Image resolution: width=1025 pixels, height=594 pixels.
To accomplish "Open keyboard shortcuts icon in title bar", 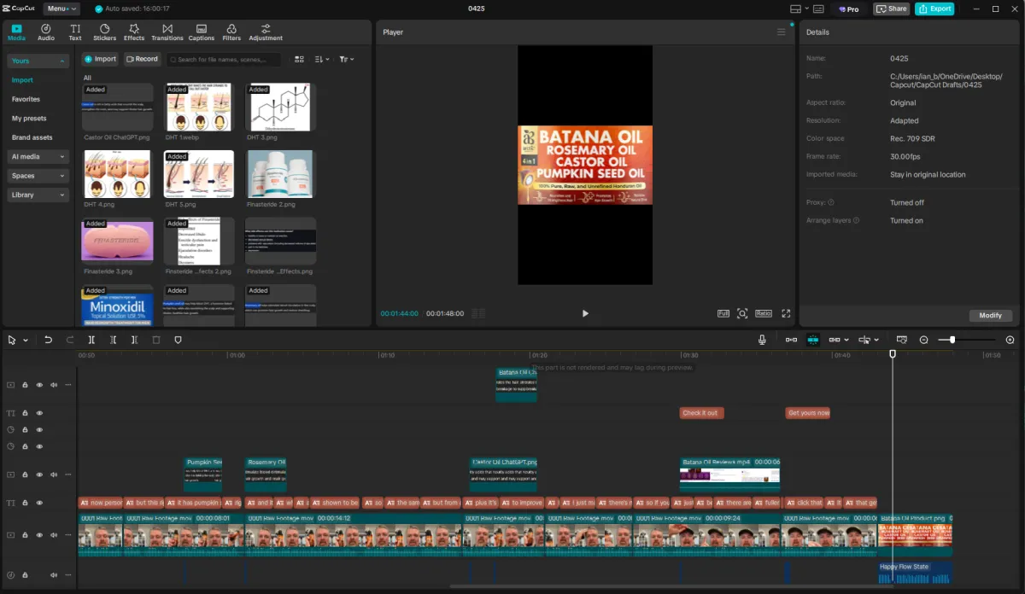I will pos(818,9).
